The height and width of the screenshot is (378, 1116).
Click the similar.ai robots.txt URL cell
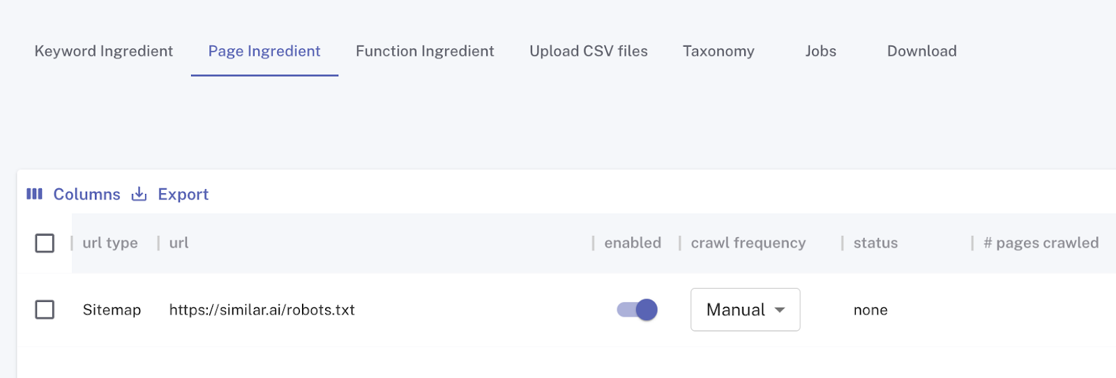click(262, 310)
